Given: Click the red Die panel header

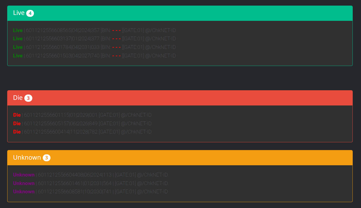Looking at the screenshot, I should point(180,98).
